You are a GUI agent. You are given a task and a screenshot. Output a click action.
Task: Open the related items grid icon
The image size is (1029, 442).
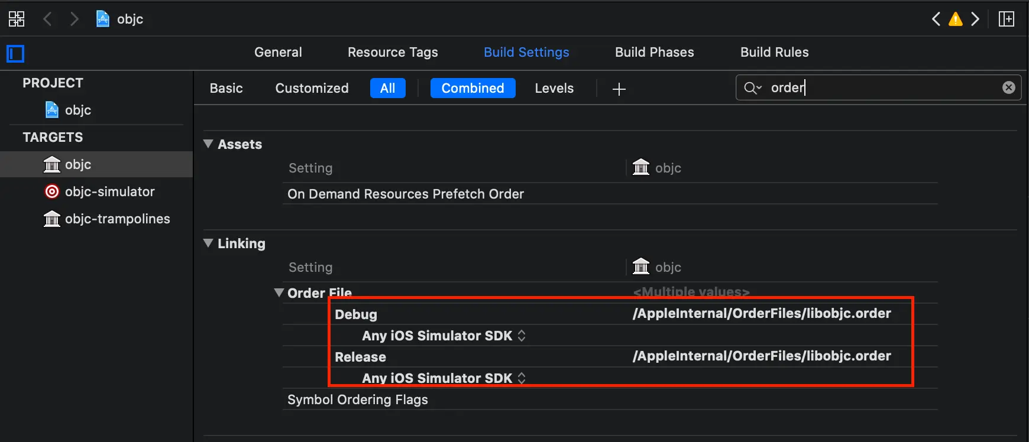click(17, 19)
